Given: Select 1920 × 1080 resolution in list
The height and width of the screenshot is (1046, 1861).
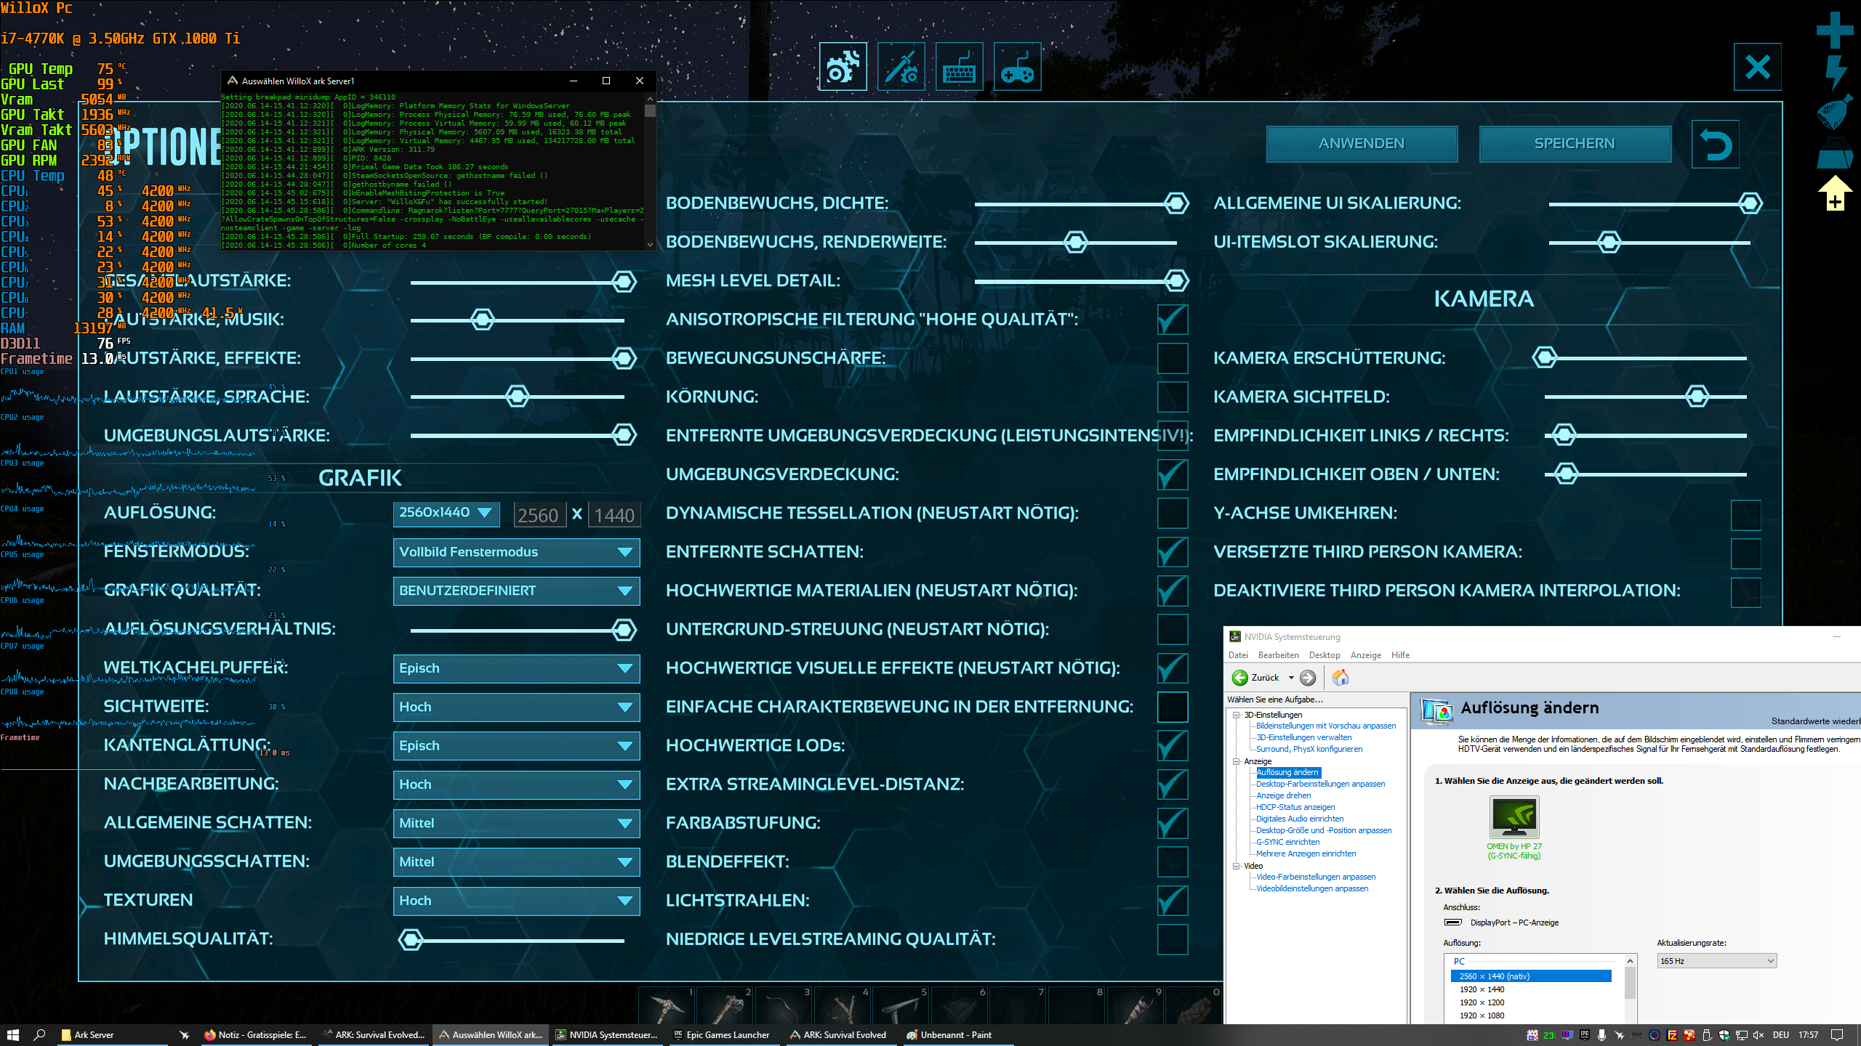Looking at the screenshot, I should (1482, 1015).
